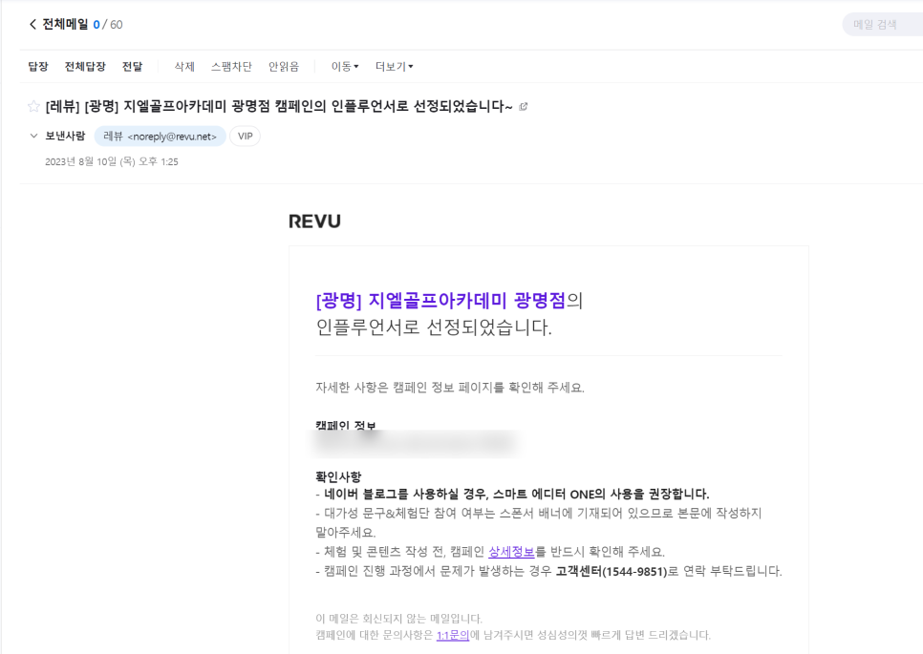Screen dimensions: 923x654
Task: Block sender via 스팸차단
Action: click(x=231, y=67)
